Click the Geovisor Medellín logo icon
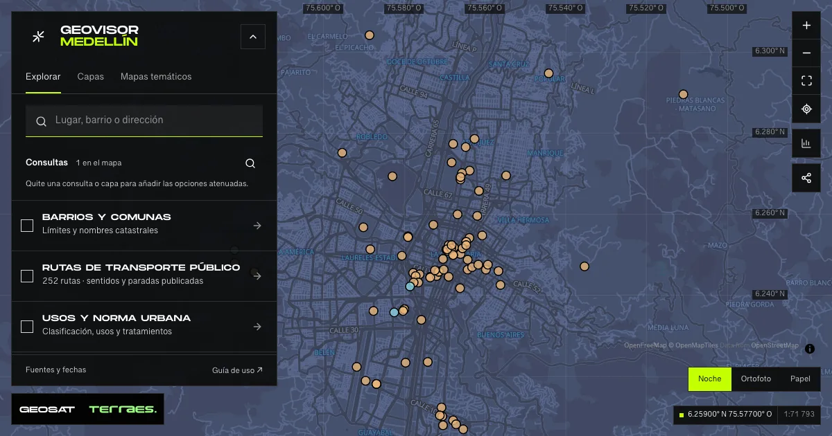This screenshot has height=436, width=832. click(x=39, y=36)
